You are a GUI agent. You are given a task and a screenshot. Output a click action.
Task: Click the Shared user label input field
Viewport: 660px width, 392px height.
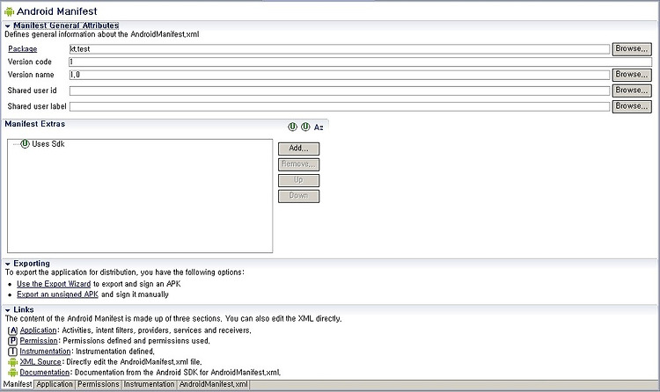[x=340, y=107]
